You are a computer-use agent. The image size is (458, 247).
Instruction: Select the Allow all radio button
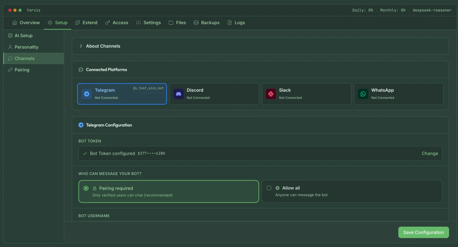click(x=269, y=188)
